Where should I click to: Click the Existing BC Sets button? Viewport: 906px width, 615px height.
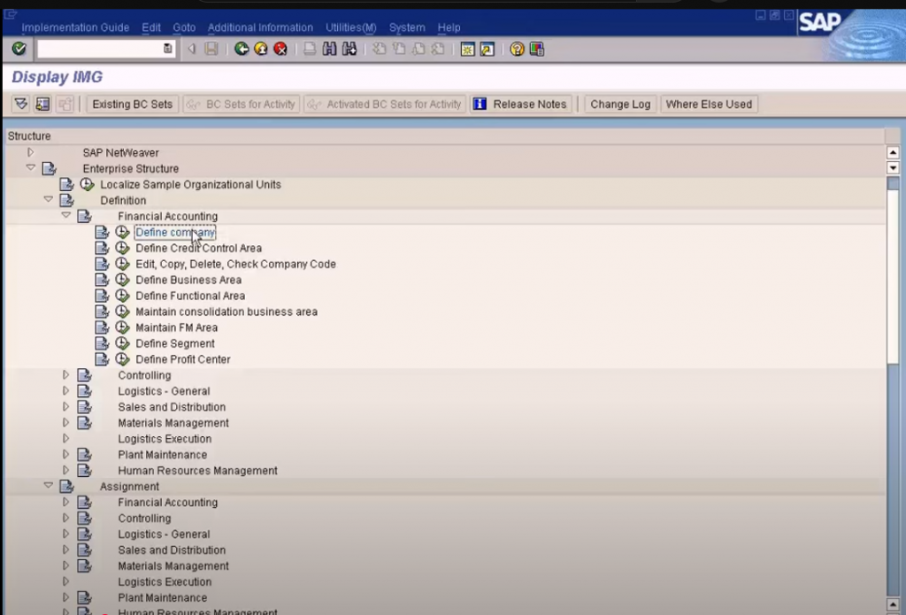133,104
